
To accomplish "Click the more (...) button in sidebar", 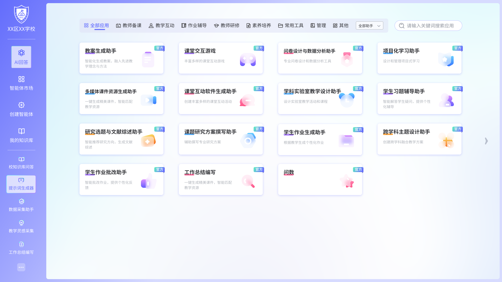I will click(x=21, y=267).
